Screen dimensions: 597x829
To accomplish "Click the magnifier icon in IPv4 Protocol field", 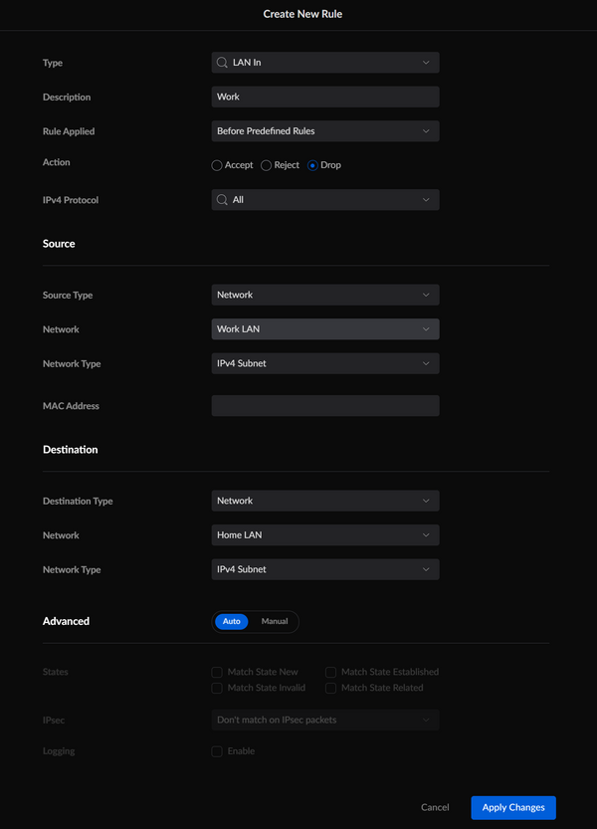I will 222,200.
